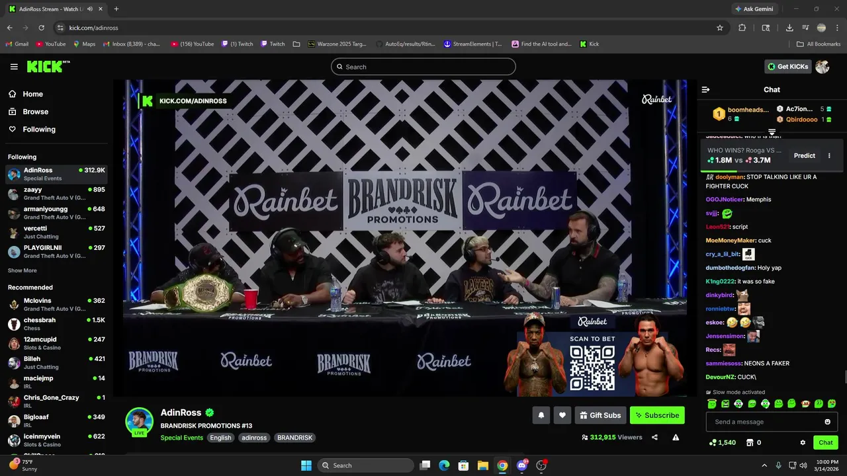Open Chrome extensions puzzle icon
Image resolution: width=847 pixels, height=476 pixels.
(x=742, y=28)
